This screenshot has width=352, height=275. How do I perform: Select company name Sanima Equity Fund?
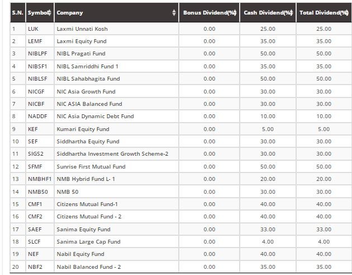coord(83,229)
